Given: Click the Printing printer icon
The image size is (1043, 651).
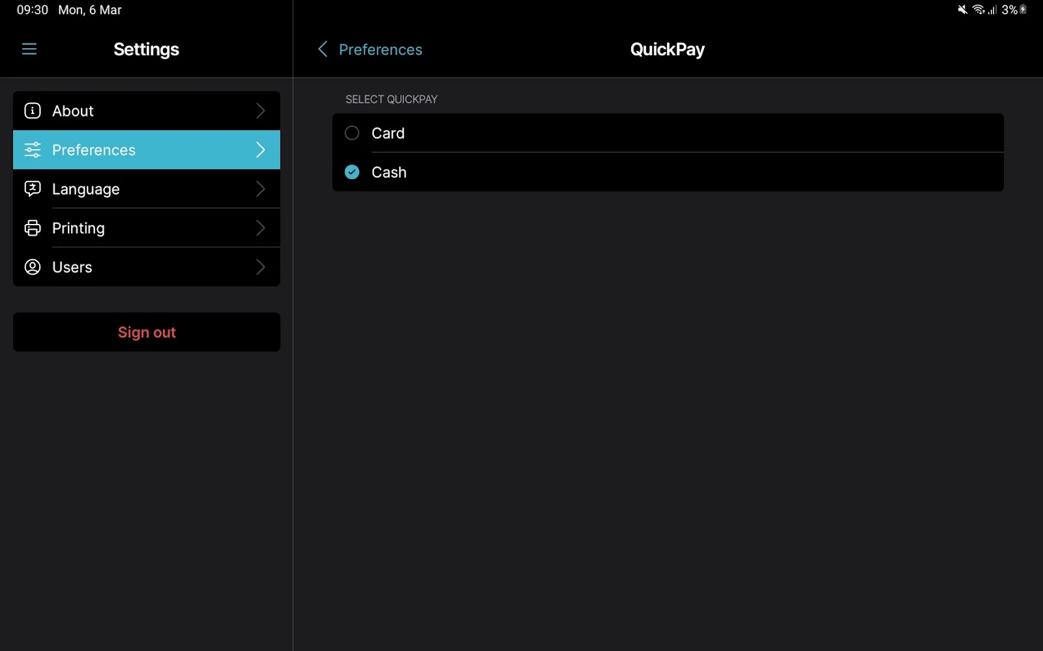Looking at the screenshot, I should pos(32,228).
